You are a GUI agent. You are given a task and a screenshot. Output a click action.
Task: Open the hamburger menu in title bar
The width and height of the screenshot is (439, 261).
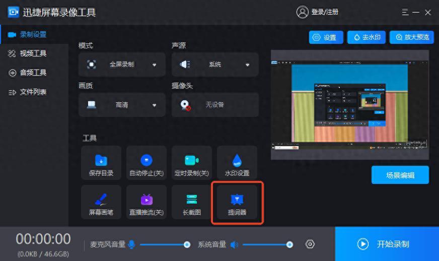tap(405, 12)
